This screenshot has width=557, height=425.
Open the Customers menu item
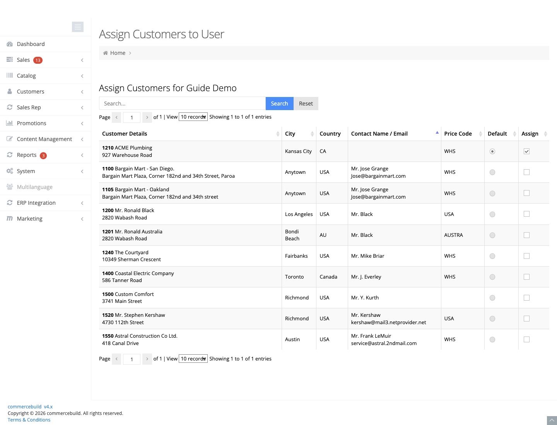[x=45, y=92]
